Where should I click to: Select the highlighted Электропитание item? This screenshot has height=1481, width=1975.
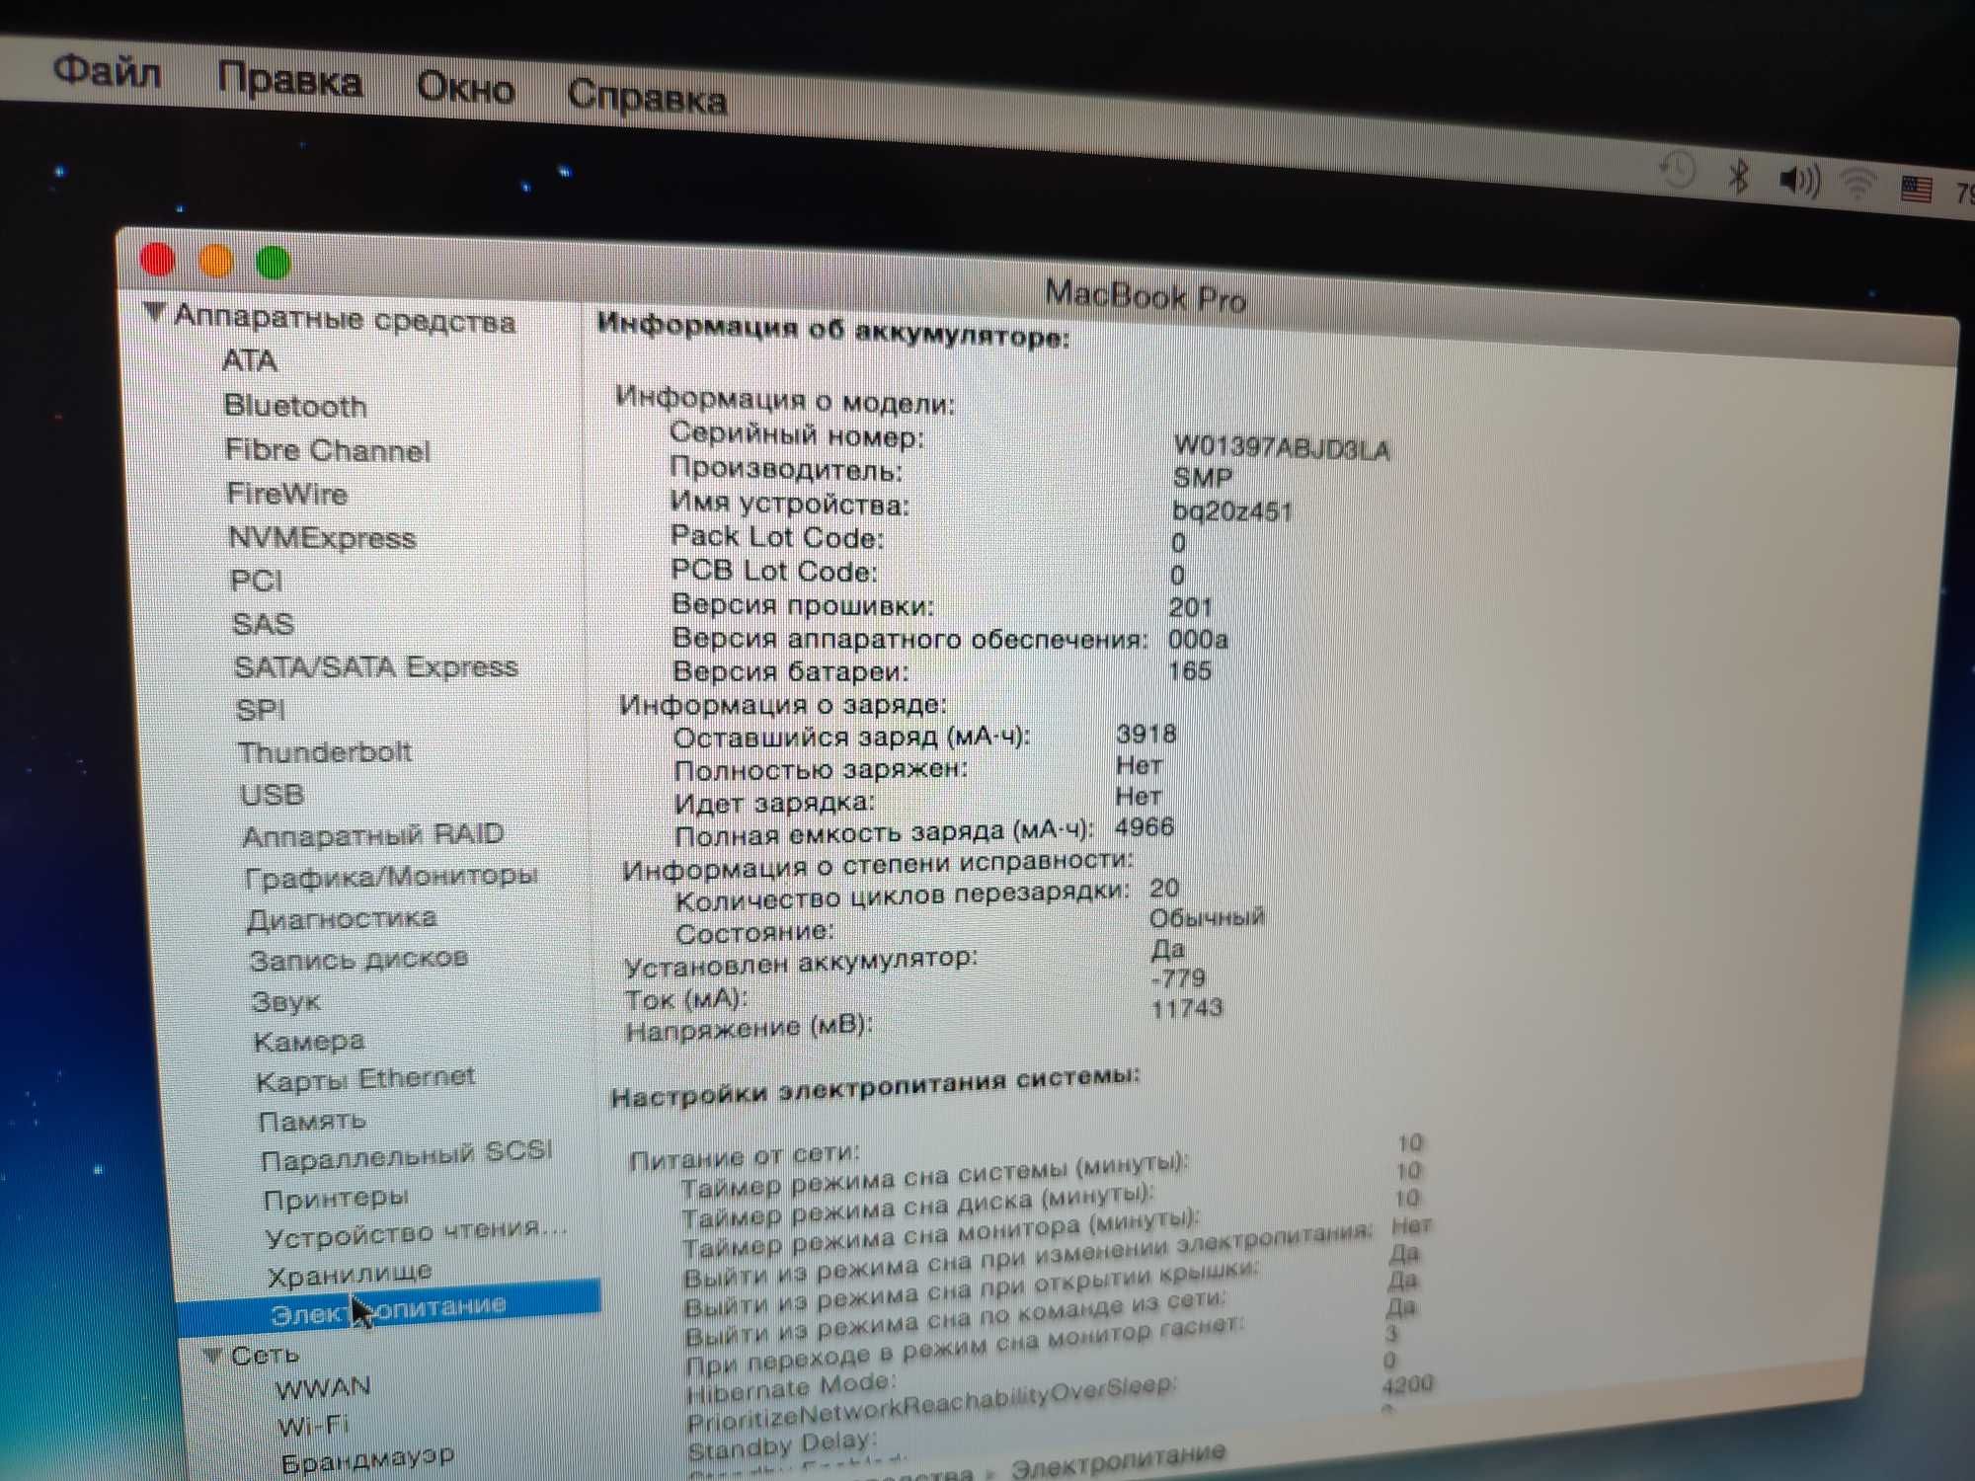pyautogui.click(x=388, y=1308)
